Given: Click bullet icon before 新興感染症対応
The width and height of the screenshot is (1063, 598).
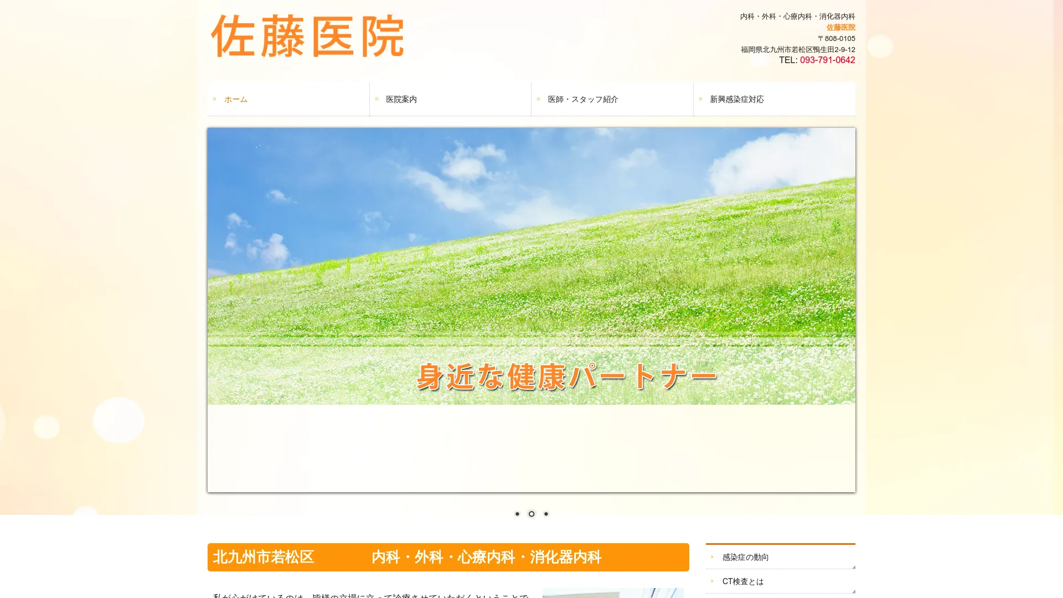Looking at the screenshot, I should point(700,99).
